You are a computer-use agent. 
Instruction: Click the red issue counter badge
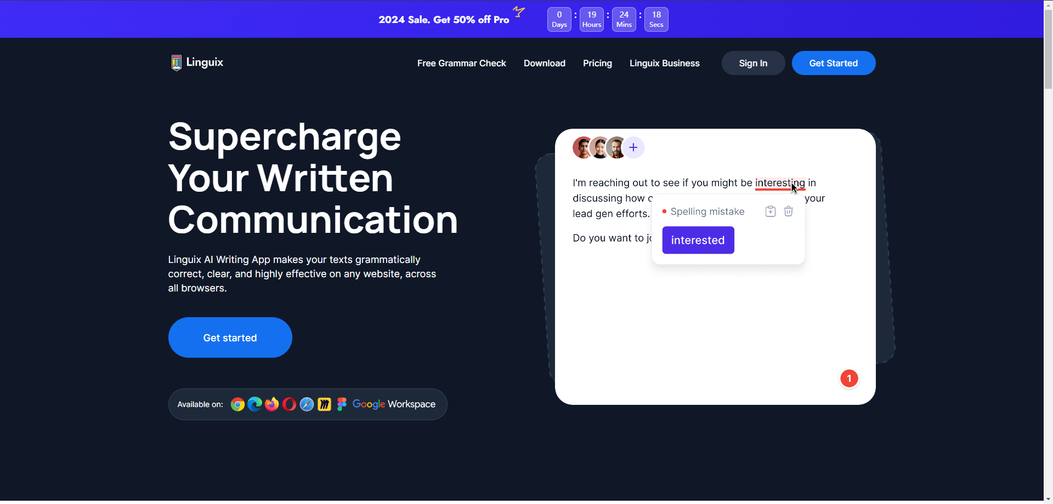[849, 379]
